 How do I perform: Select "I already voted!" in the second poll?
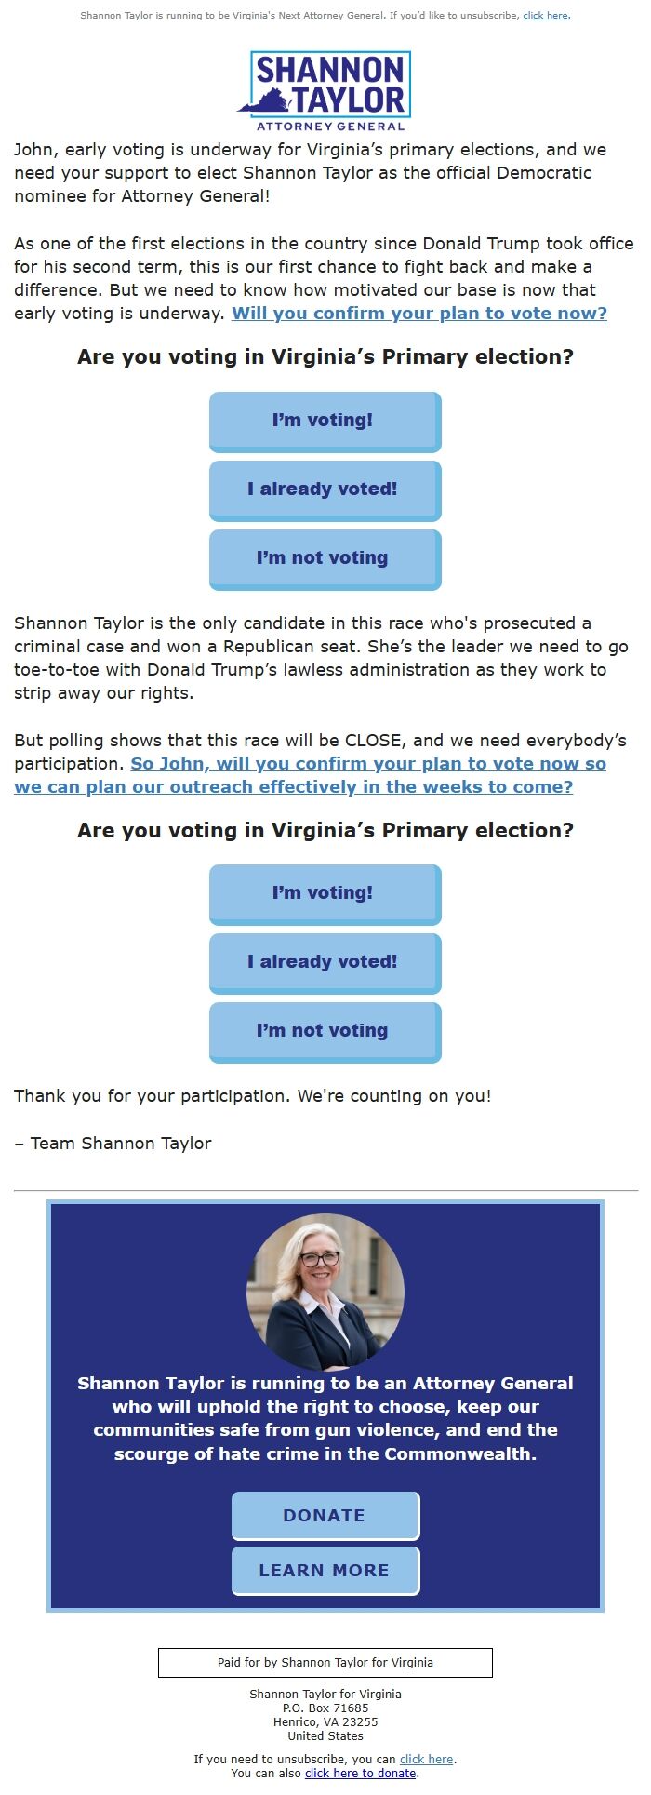324,962
